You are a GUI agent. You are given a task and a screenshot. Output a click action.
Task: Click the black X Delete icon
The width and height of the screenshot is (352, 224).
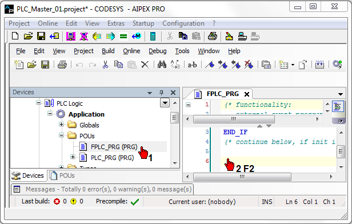pyautogui.click(x=145, y=65)
